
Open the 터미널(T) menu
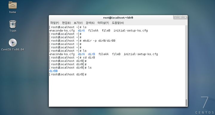pyautogui.click(x=103, y=23)
